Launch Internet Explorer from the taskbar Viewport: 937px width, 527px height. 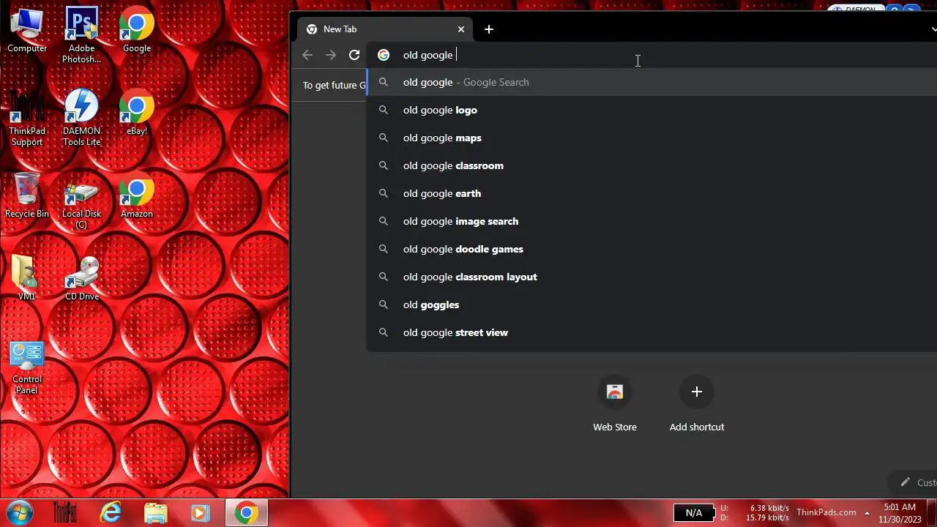pyautogui.click(x=111, y=512)
